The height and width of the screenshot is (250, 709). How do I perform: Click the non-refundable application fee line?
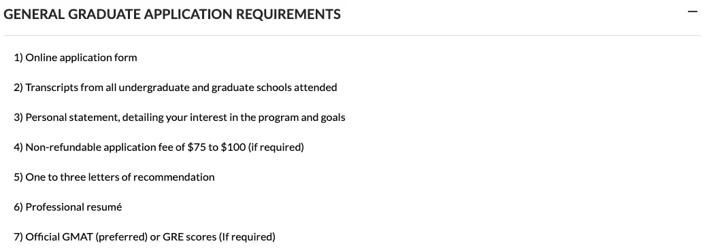click(x=159, y=147)
